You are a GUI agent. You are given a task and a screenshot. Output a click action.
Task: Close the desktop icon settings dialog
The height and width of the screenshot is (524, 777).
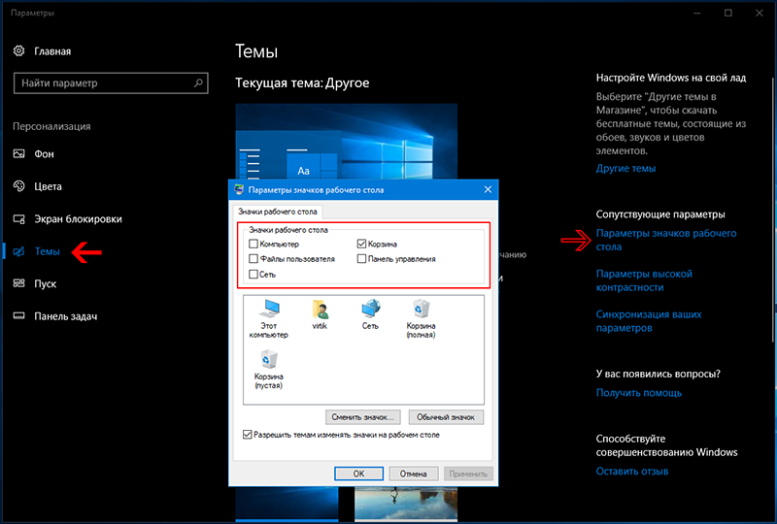click(x=488, y=189)
